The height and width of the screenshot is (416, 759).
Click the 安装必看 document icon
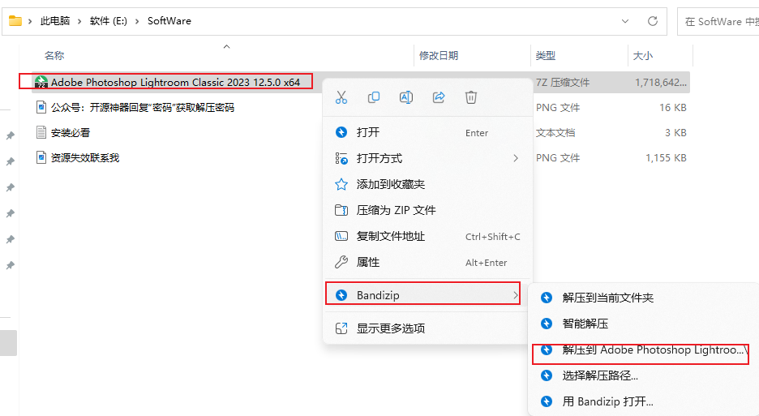[41, 132]
